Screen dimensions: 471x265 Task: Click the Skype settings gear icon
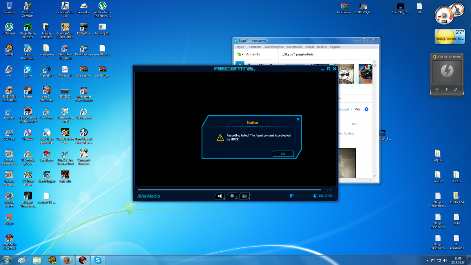point(367,109)
